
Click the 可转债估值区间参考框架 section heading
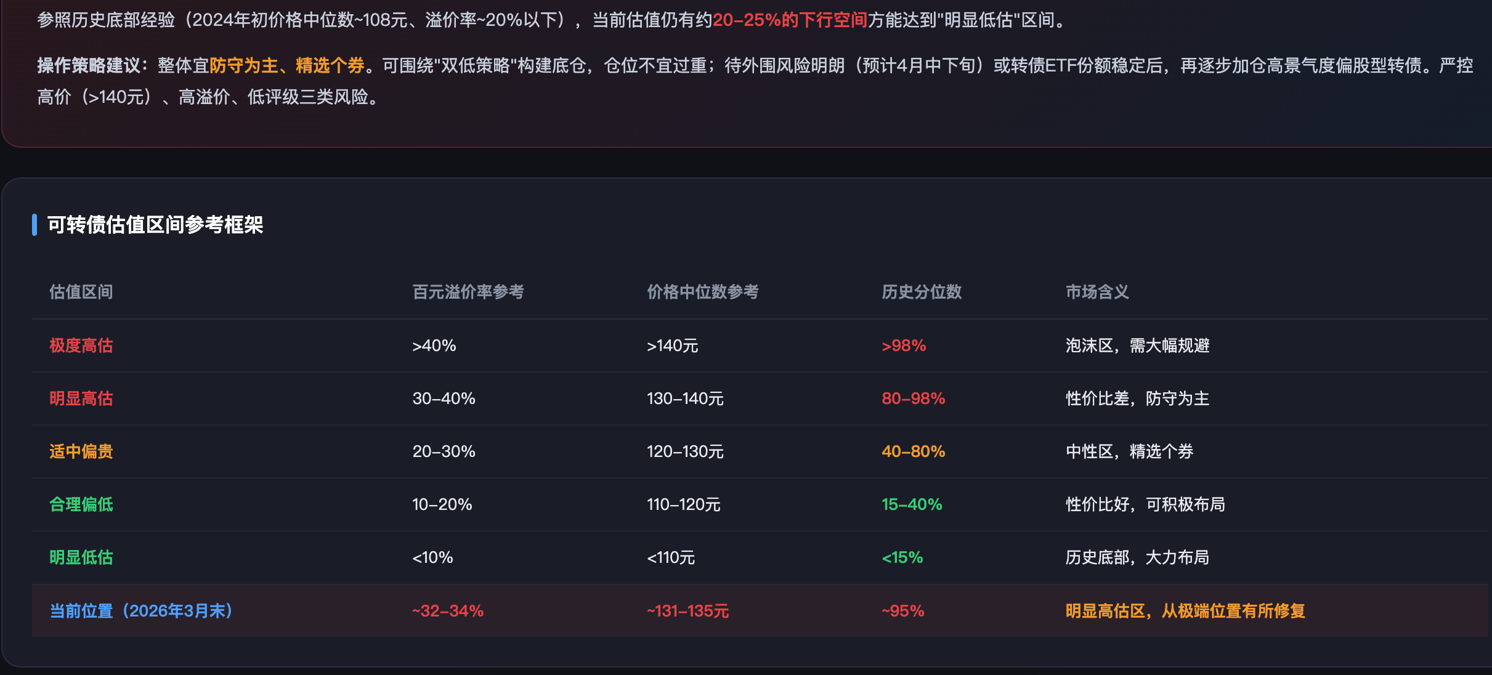pos(155,225)
